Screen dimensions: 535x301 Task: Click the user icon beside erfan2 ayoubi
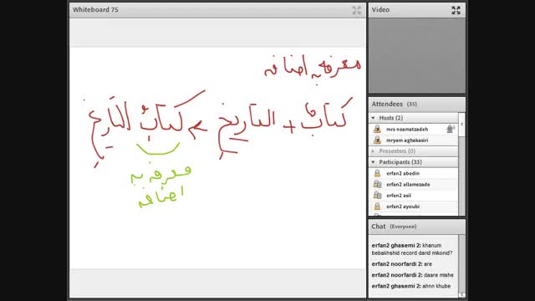377,207
